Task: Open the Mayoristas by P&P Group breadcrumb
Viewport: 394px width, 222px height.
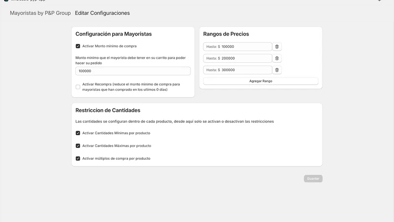Action: (x=40, y=13)
